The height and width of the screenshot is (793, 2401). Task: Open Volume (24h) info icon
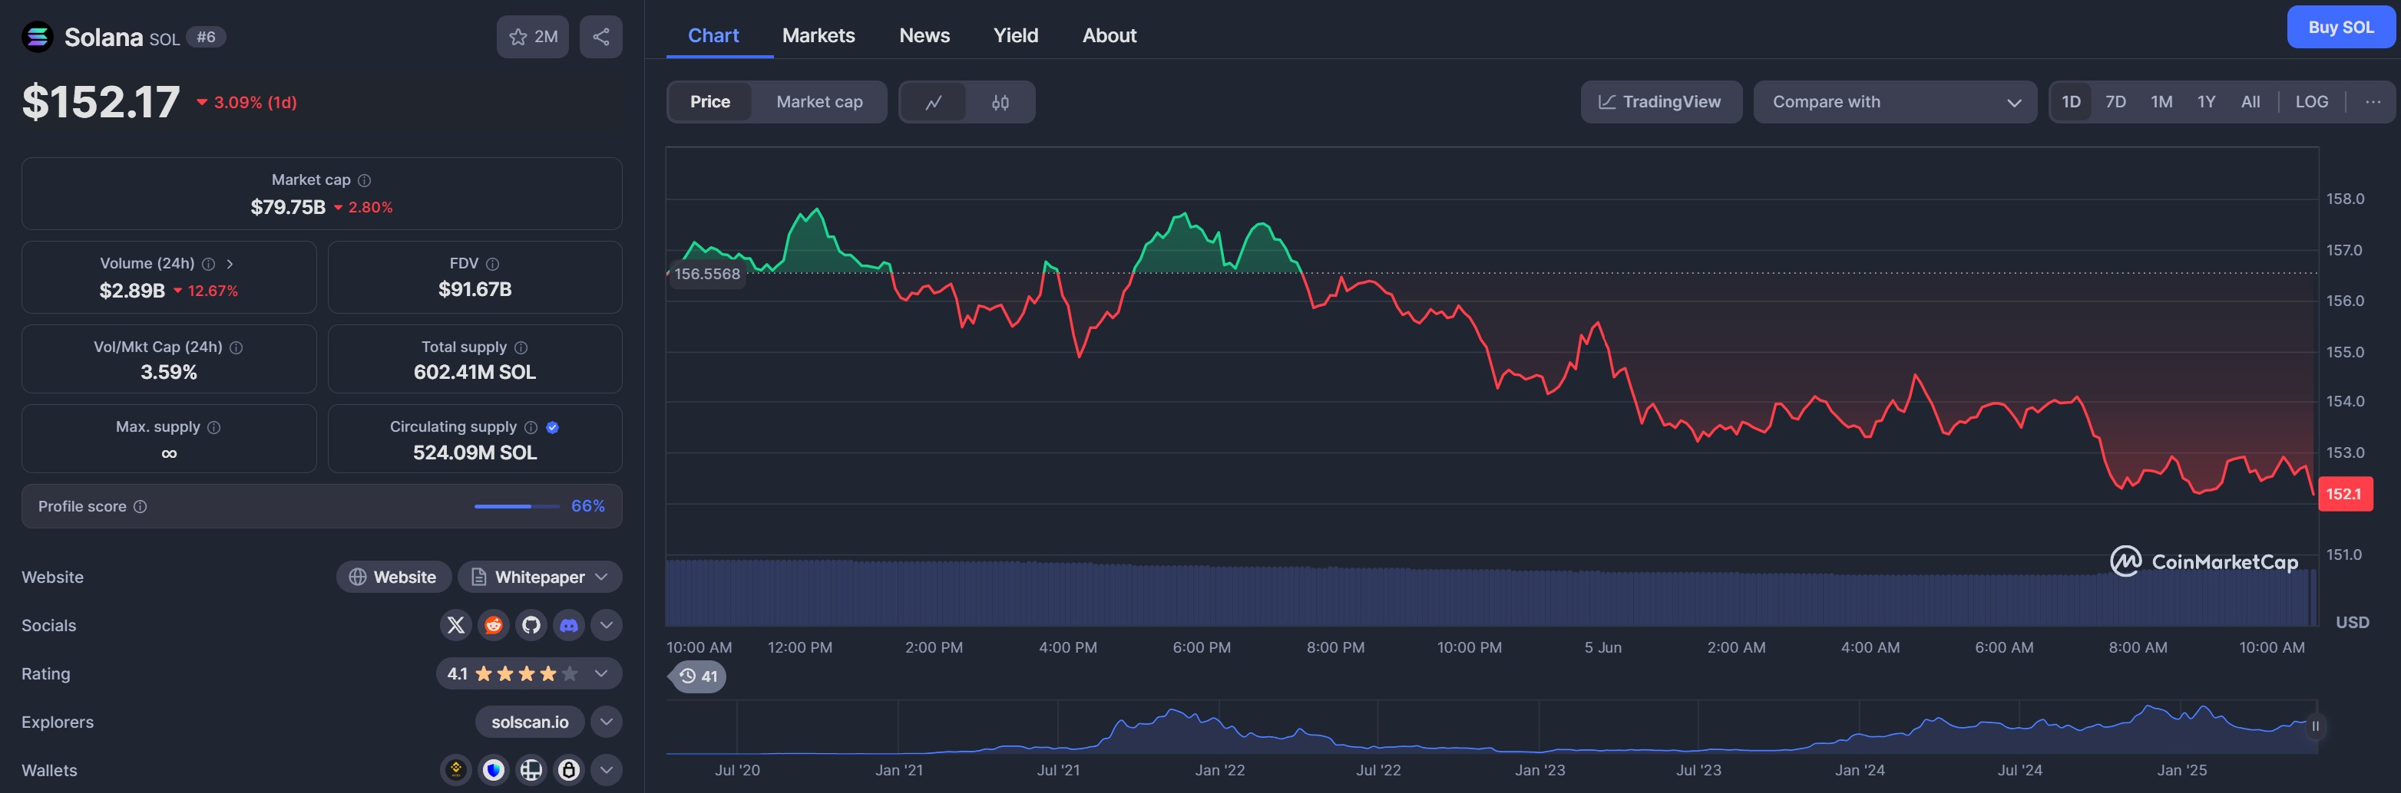[209, 265]
